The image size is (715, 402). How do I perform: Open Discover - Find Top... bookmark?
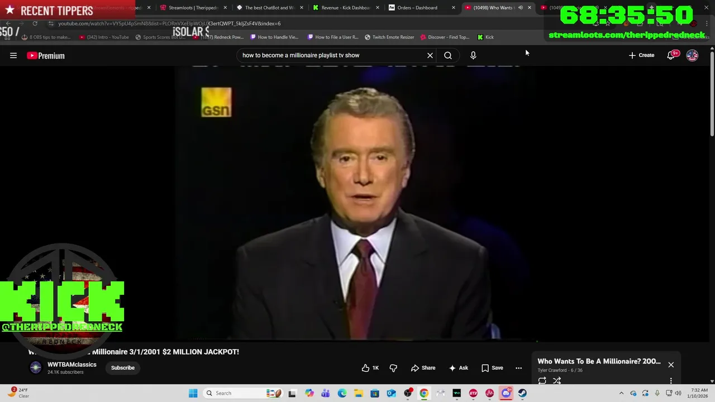[x=445, y=37]
